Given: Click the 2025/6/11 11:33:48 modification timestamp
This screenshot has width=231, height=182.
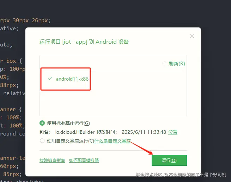Looking at the screenshot, I should pyautogui.click(x=144, y=132).
